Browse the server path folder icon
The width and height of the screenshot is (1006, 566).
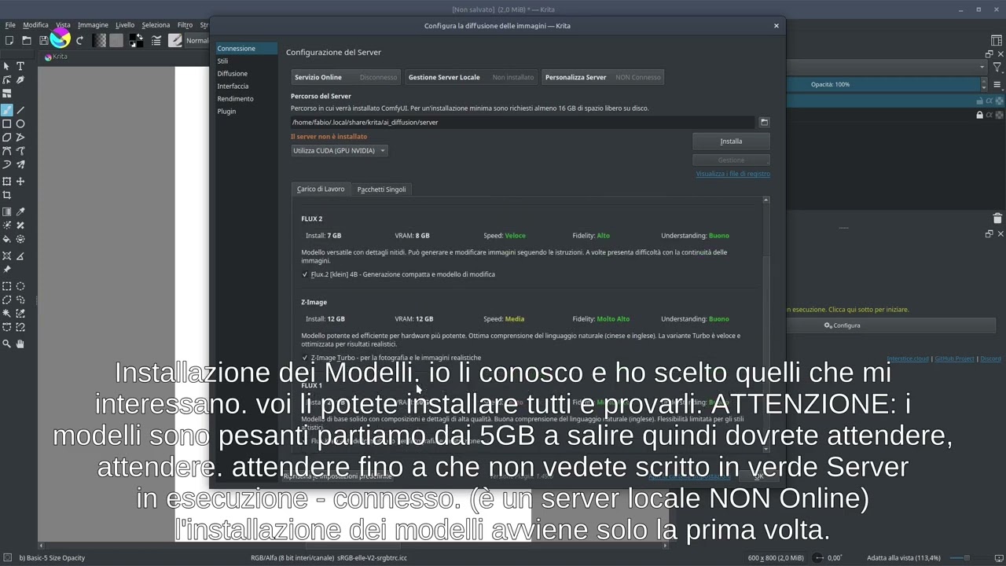(764, 122)
